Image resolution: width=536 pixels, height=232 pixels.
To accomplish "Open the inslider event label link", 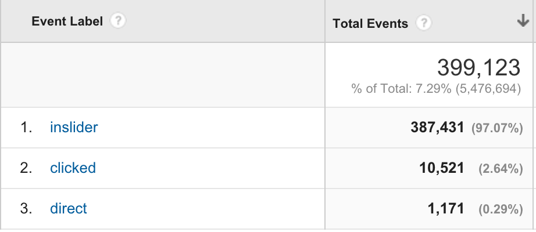I will click(x=74, y=127).
